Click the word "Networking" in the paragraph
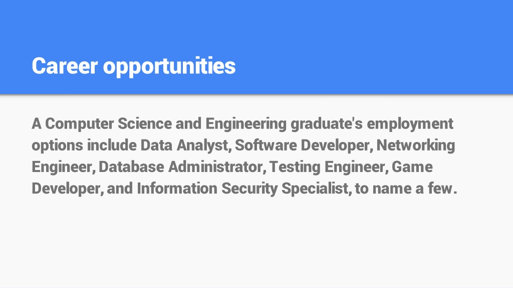513x288 pixels. (415, 145)
